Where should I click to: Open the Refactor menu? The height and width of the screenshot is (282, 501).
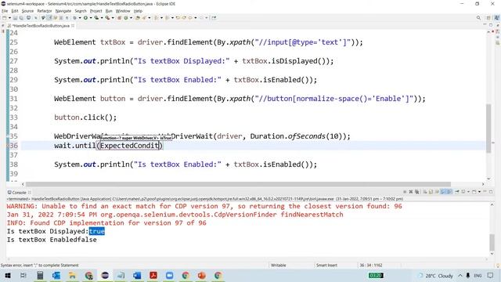(45, 11)
